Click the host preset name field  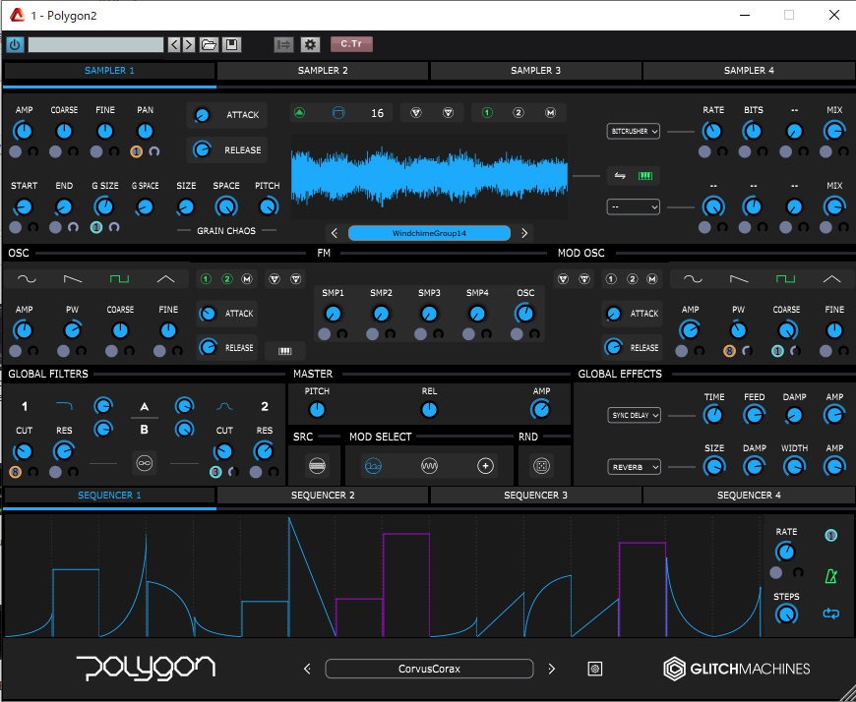coord(95,44)
